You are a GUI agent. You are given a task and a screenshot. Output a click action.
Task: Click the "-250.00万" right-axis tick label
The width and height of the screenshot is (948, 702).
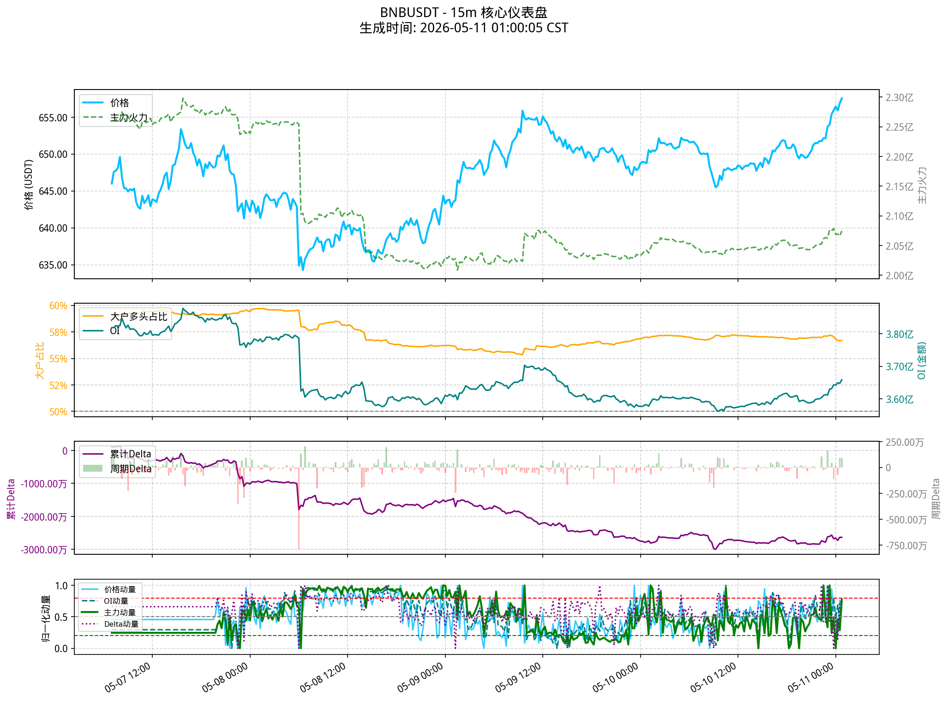[906, 494]
